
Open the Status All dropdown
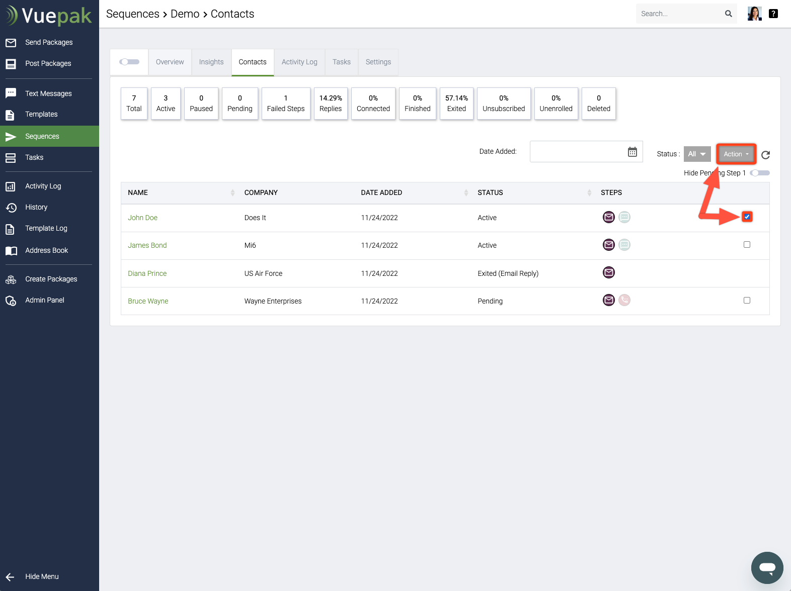(x=697, y=154)
